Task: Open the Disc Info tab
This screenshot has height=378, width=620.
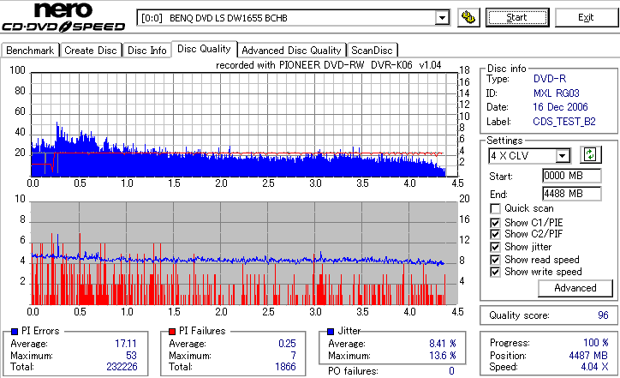Action: coord(146,51)
